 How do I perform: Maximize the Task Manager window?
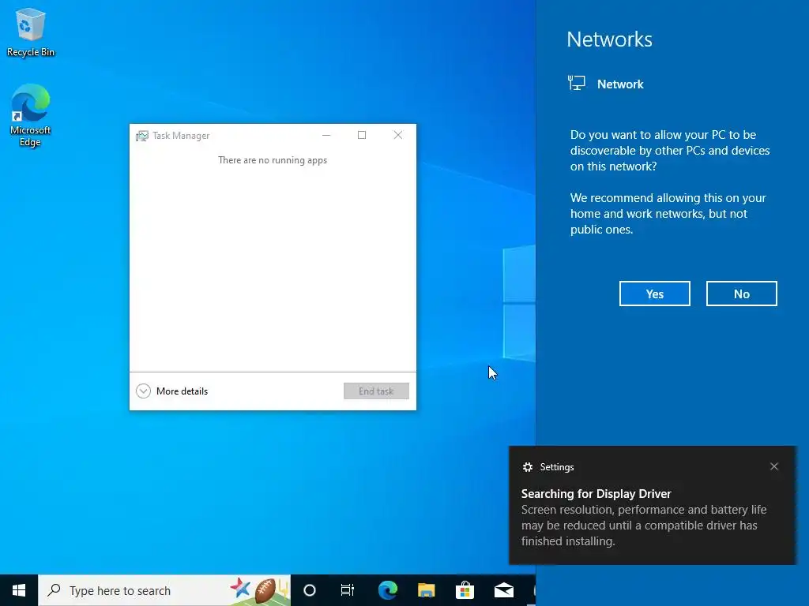[362, 135]
